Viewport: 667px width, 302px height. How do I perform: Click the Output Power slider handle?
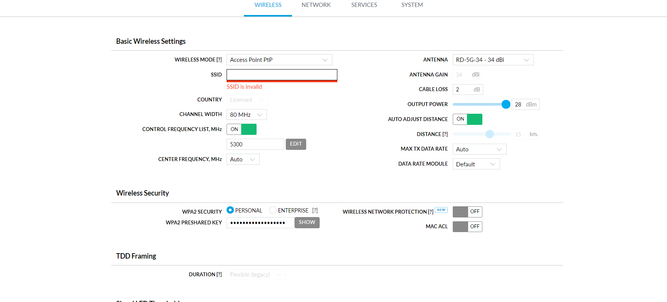pos(506,105)
